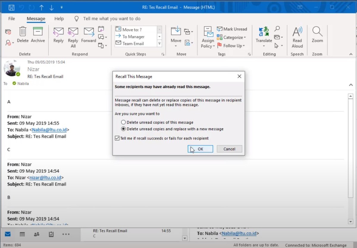Click the Delete trash can icon

point(23,32)
